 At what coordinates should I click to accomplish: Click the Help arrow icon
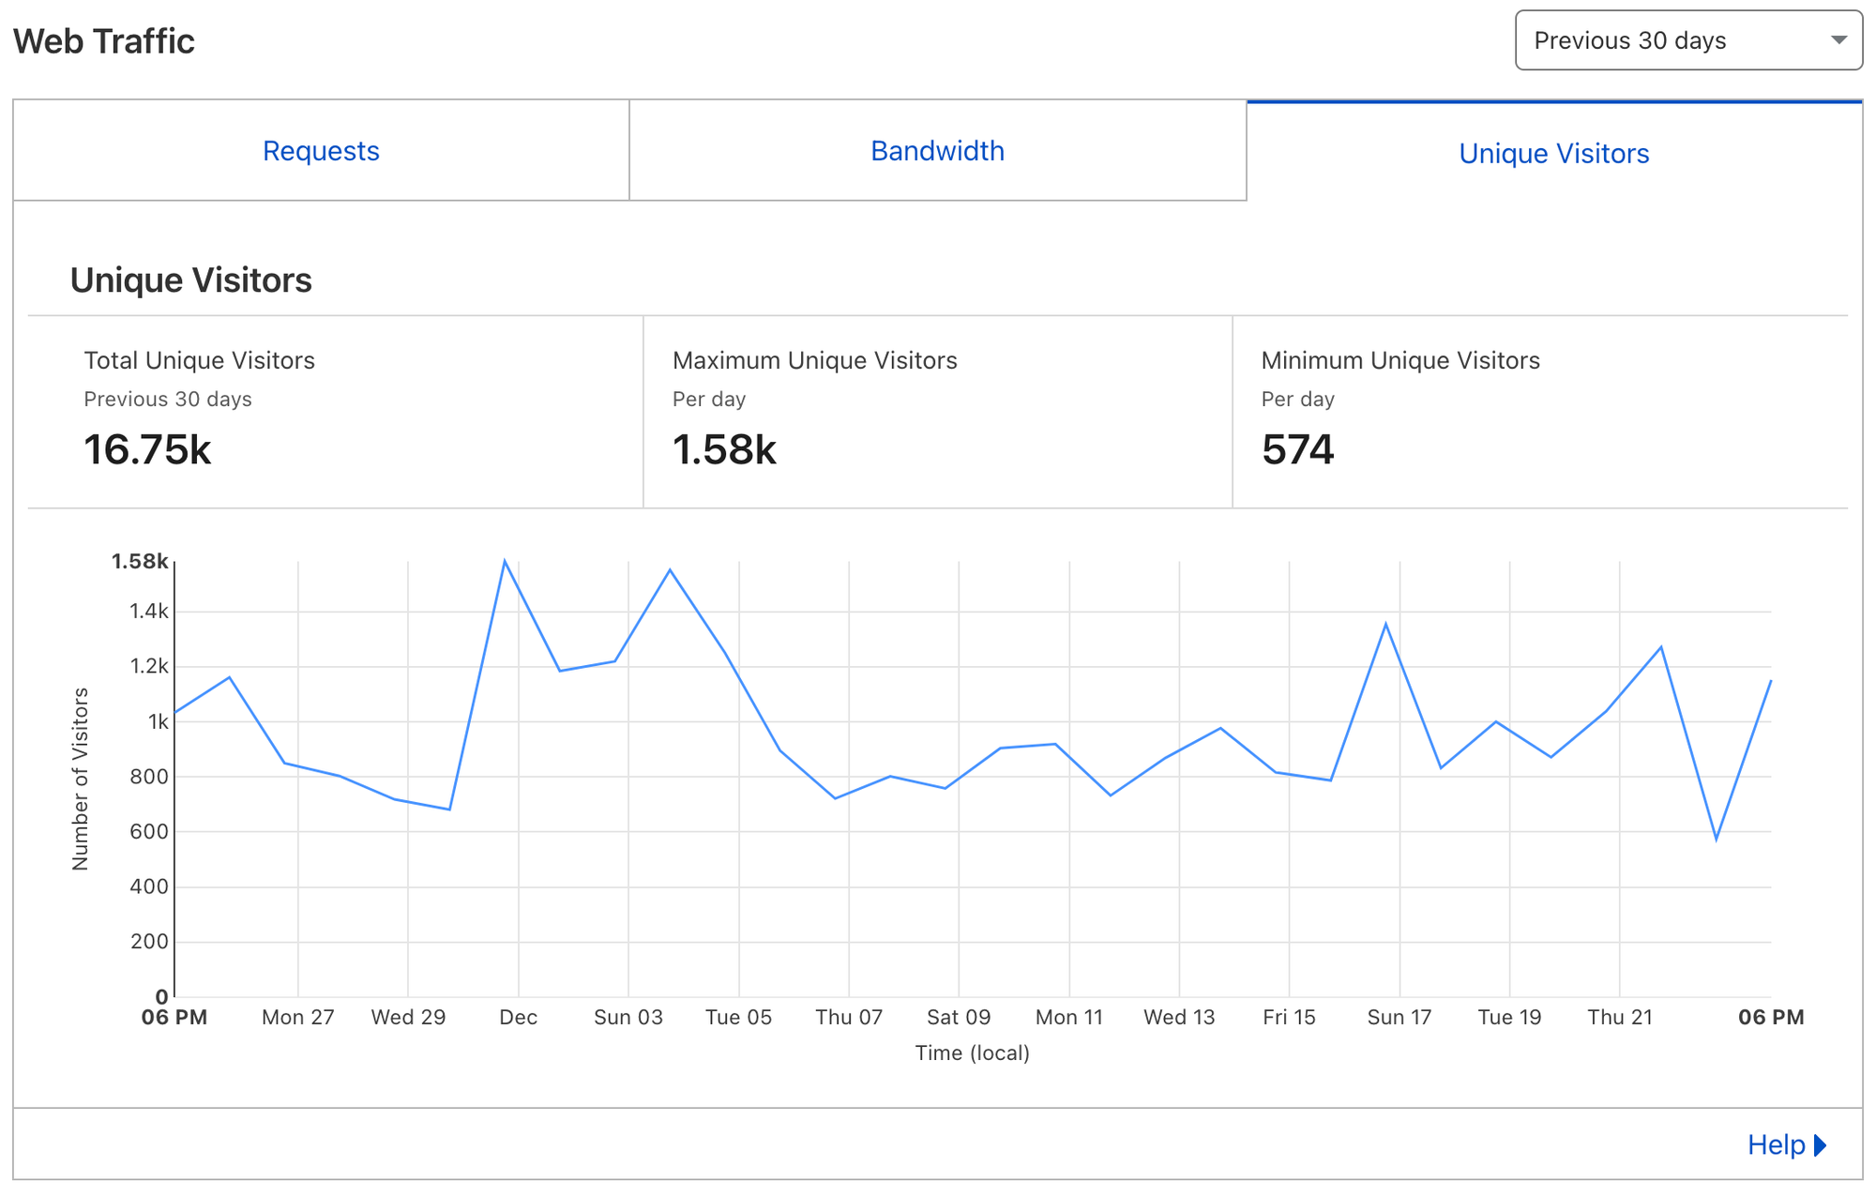pyautogui.click(x=1821, y=1144)
